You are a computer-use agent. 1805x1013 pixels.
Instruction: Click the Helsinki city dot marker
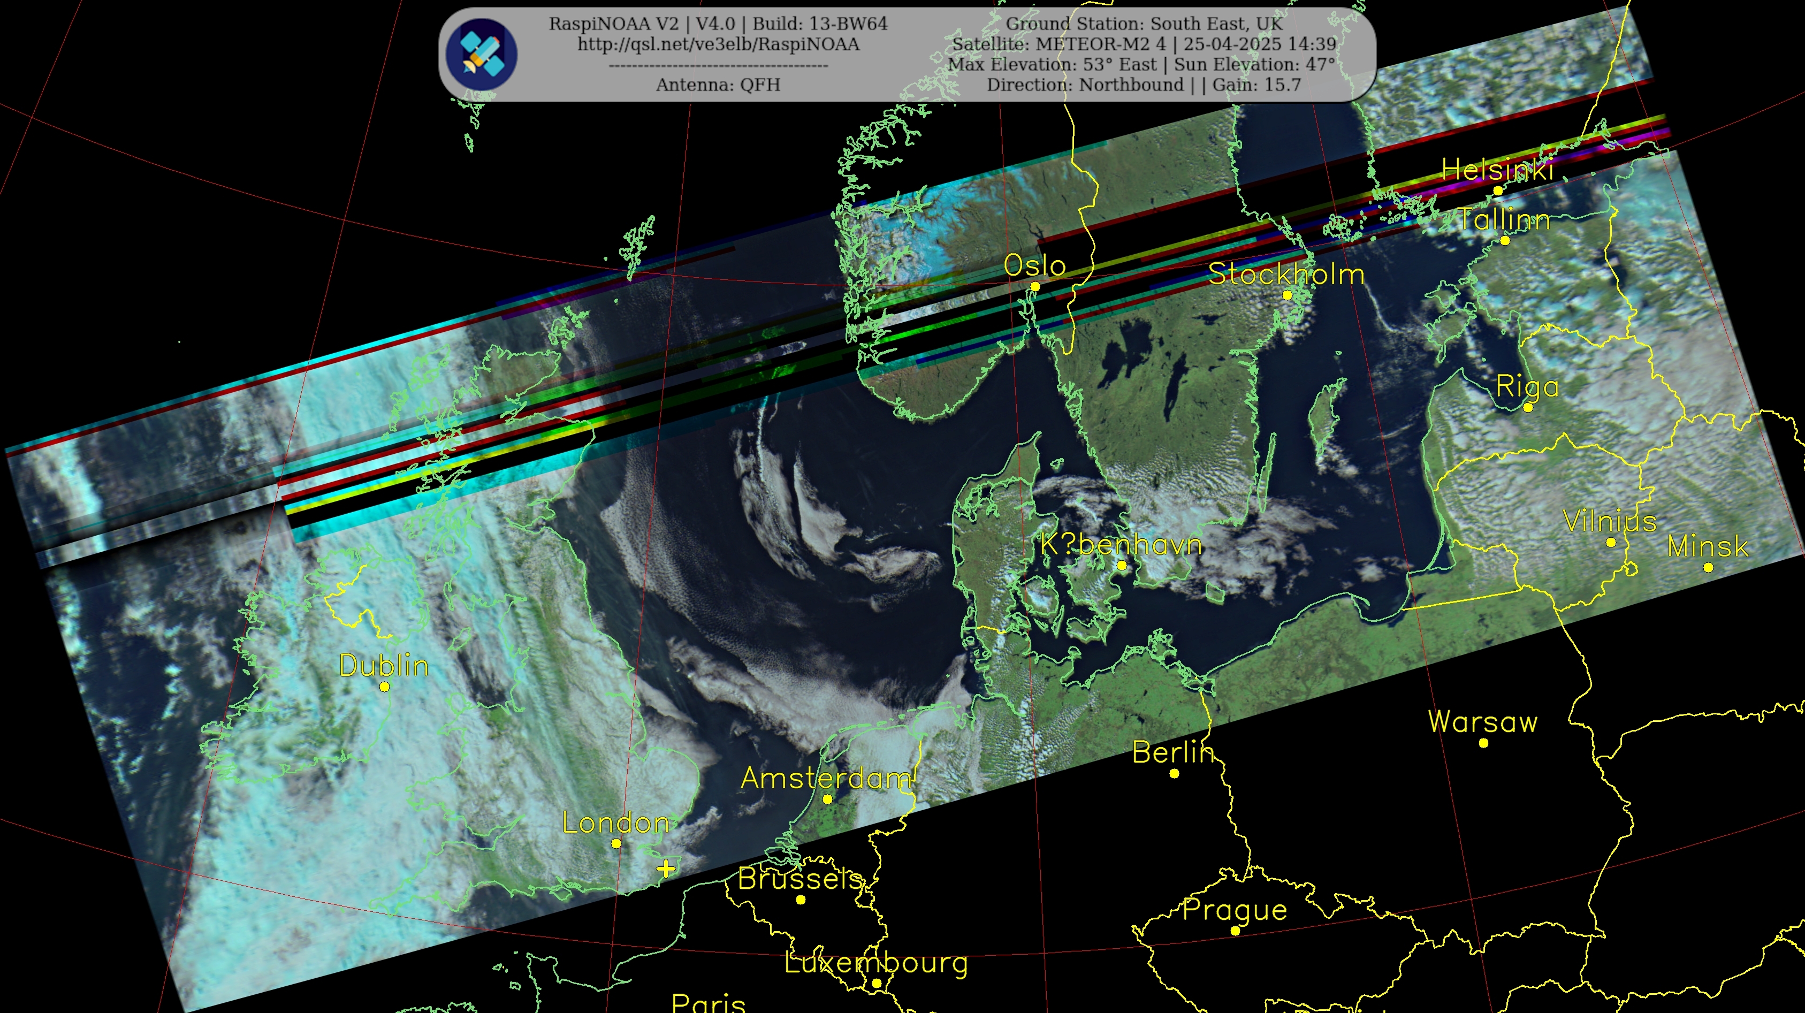point(1497,191)
